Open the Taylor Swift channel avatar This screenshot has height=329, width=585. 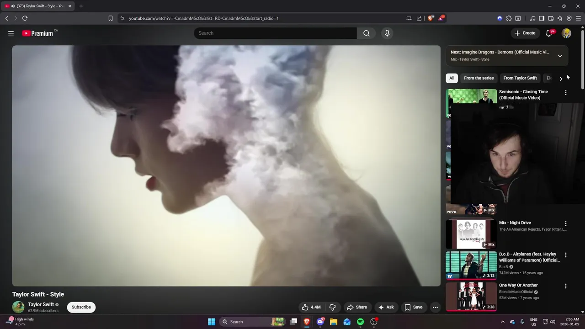(x=18, y=307)
